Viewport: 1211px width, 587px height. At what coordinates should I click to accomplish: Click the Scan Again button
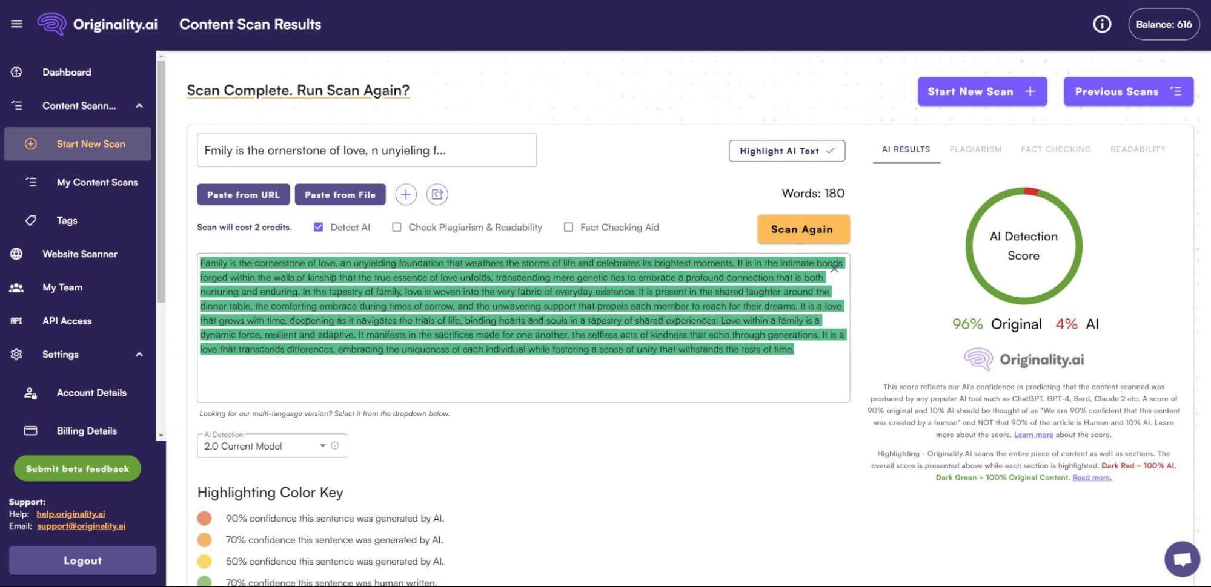[x=803, y=229]
